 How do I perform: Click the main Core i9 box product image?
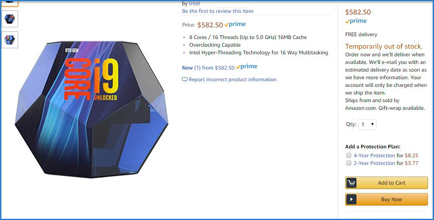[x=92, y=109]
